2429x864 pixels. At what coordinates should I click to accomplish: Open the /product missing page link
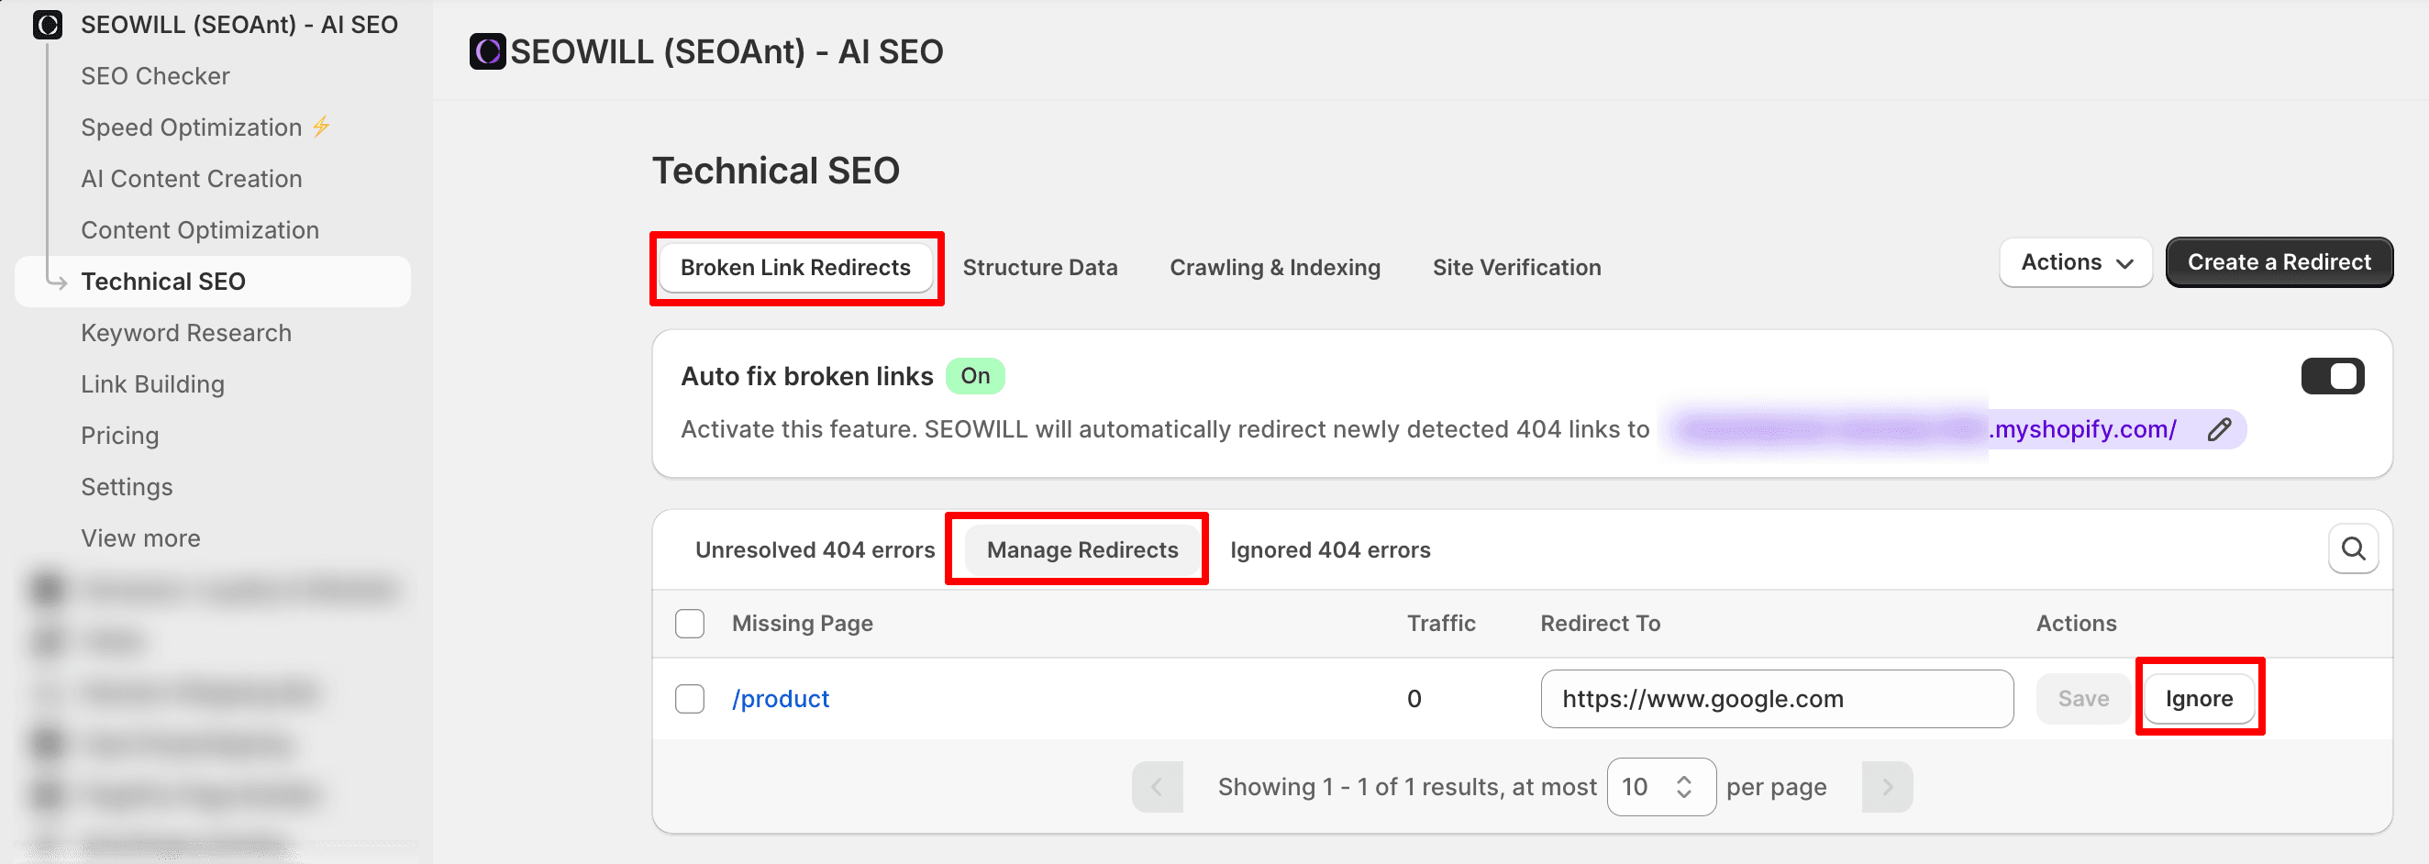780,699
